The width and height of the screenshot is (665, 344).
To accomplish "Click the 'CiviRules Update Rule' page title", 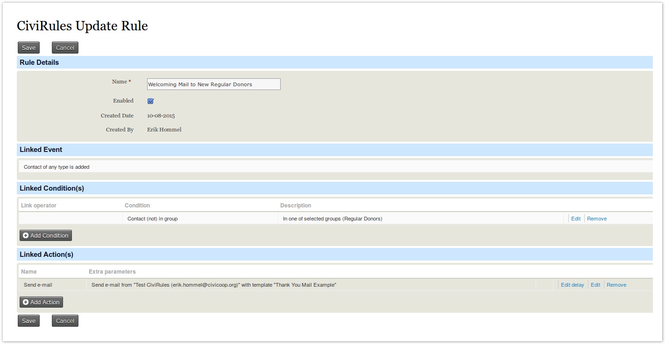I will coord(82,26).
